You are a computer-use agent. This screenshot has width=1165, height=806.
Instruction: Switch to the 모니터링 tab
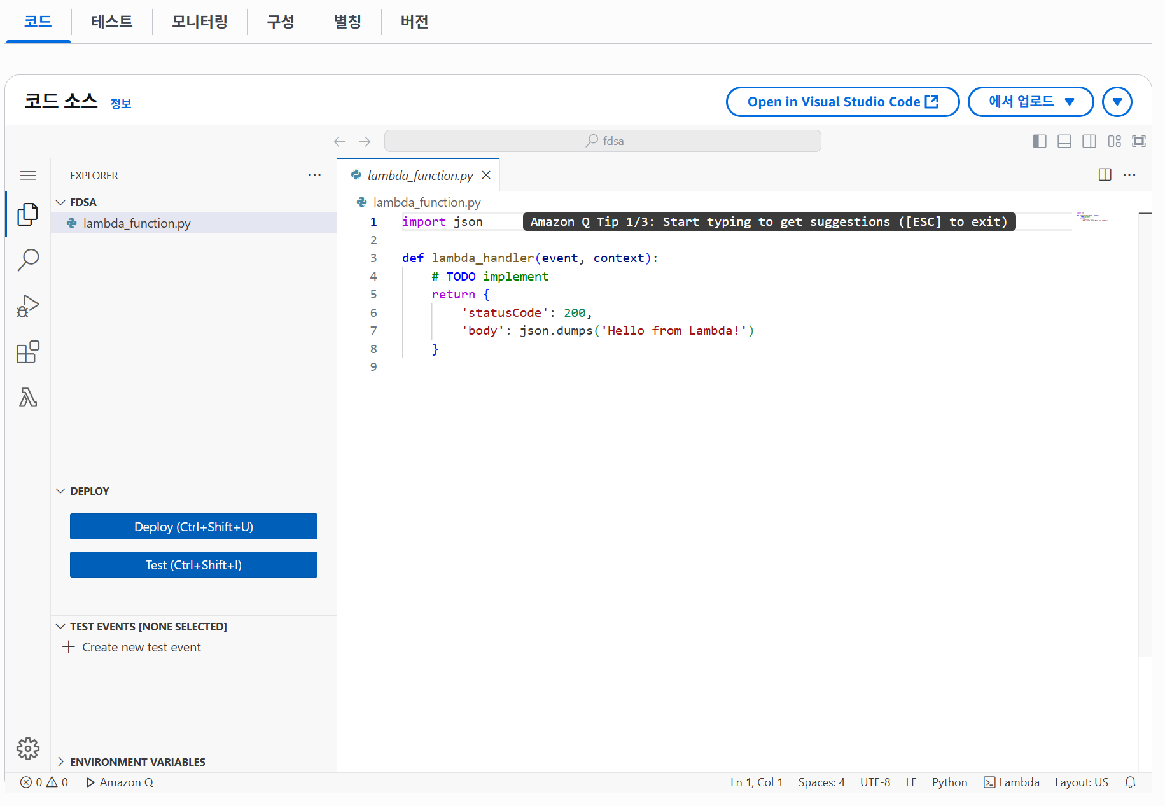point(200,22)
